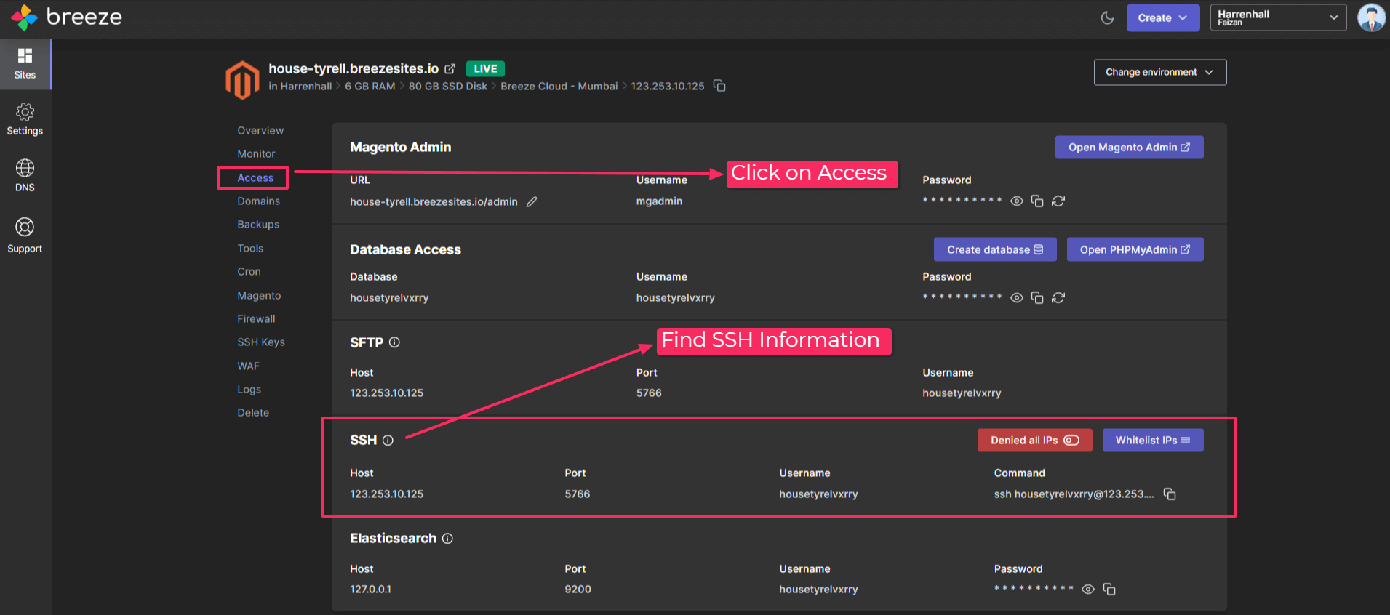Select SSH host 123.253.10.125
Viewport: 1390px width, 615px height.
coord(386,494)
